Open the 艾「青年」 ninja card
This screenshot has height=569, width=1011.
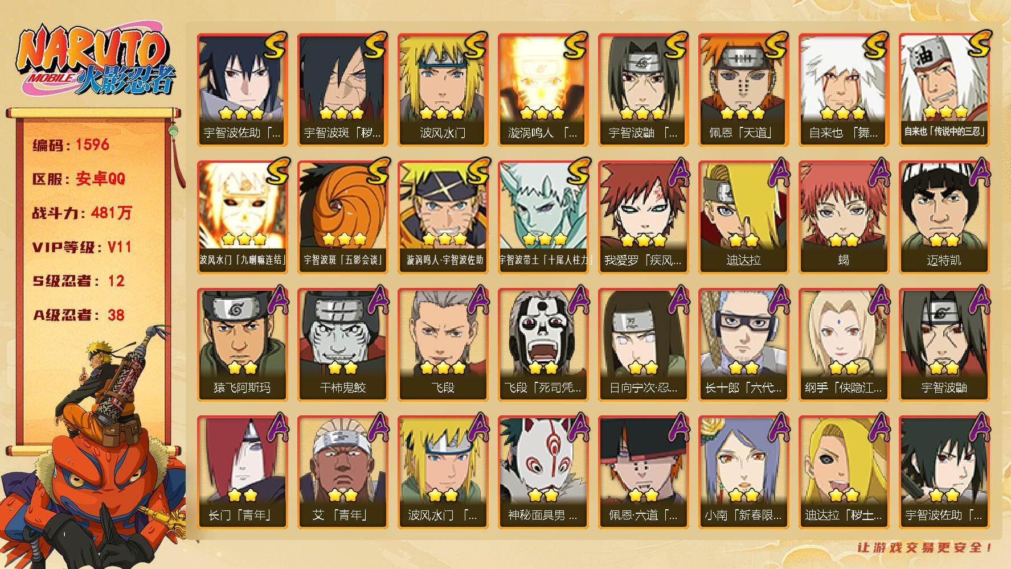[x=342, y=472]
